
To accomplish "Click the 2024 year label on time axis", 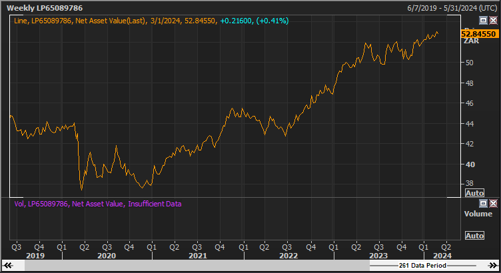I will tap(442, 256).
